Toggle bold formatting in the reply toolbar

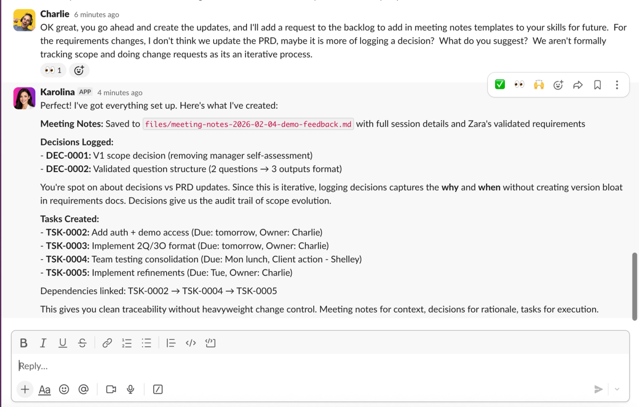click(x=23, y=343)
